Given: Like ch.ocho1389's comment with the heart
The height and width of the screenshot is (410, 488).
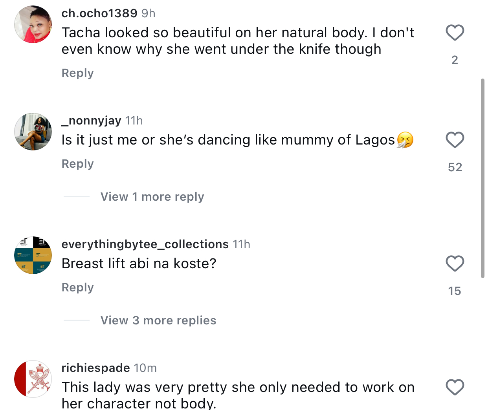Looking at the screenshot, I should click(x=455, y=33).
